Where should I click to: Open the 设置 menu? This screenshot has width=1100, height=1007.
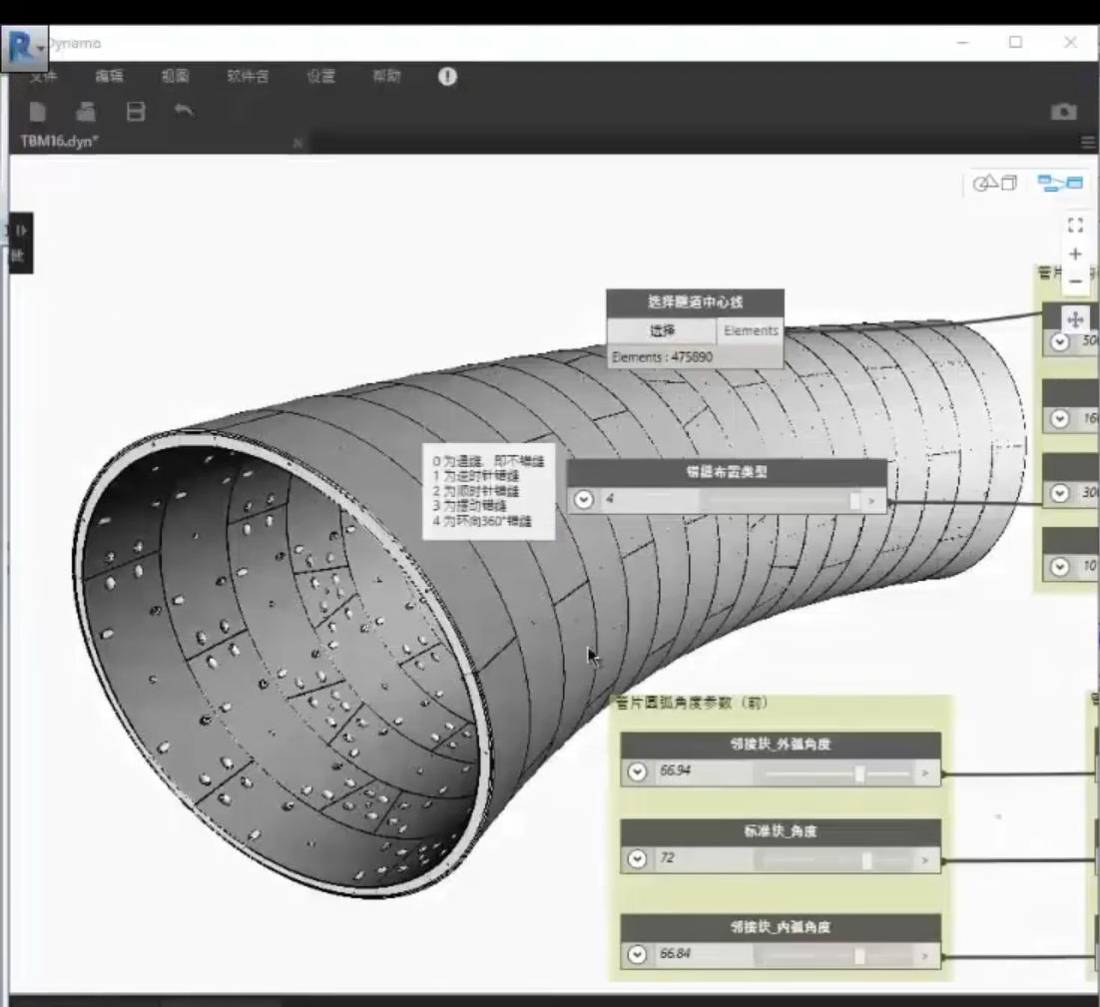320,76
